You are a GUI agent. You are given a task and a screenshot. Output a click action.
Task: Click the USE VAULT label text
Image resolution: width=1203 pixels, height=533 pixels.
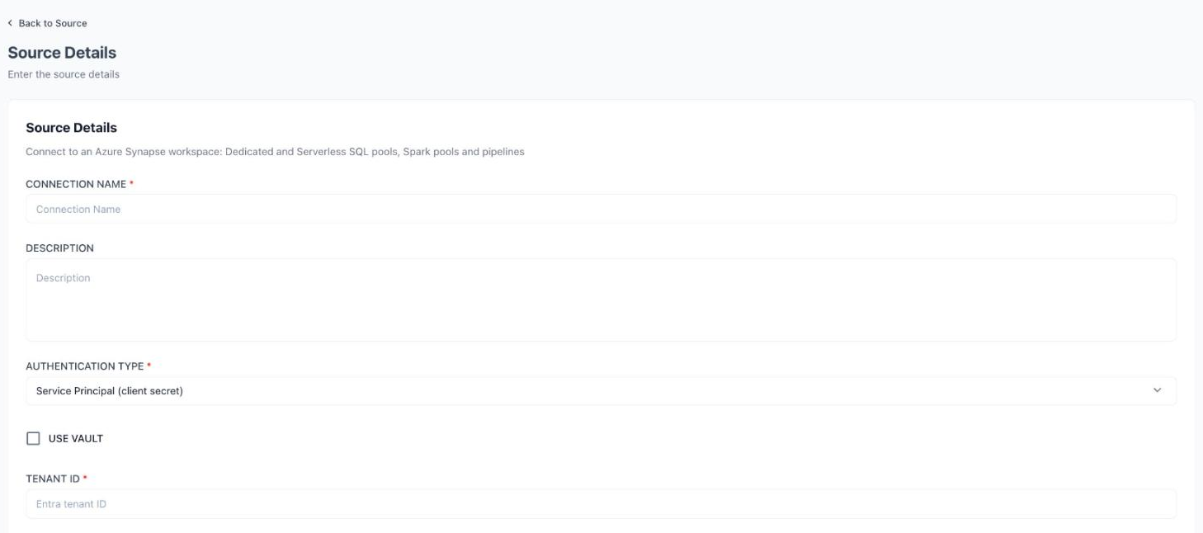(x=76, y=439)
